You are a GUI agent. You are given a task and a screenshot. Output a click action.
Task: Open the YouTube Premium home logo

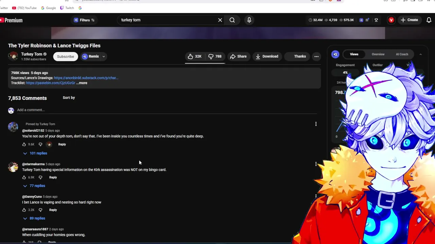11,20
